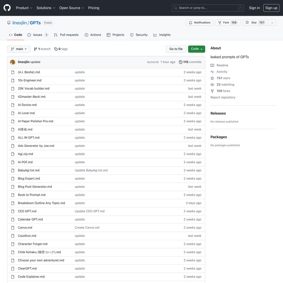
Task: Click the Star icon in Star button
Action: pos(247,22)
